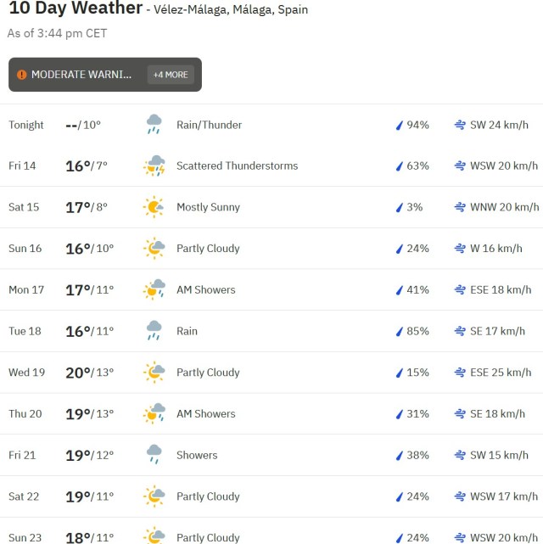
Task: Click wind icon next to SW 24 km/h
Action: coord(460,125)
